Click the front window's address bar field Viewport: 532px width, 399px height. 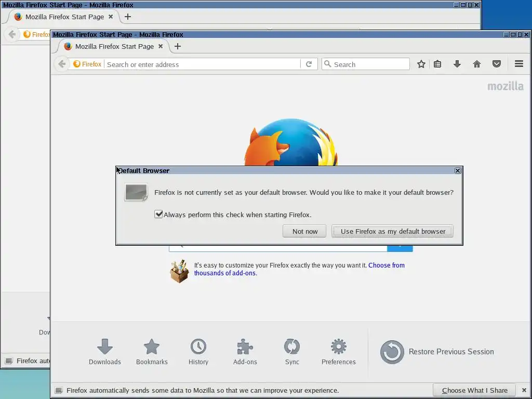point(203,64)
